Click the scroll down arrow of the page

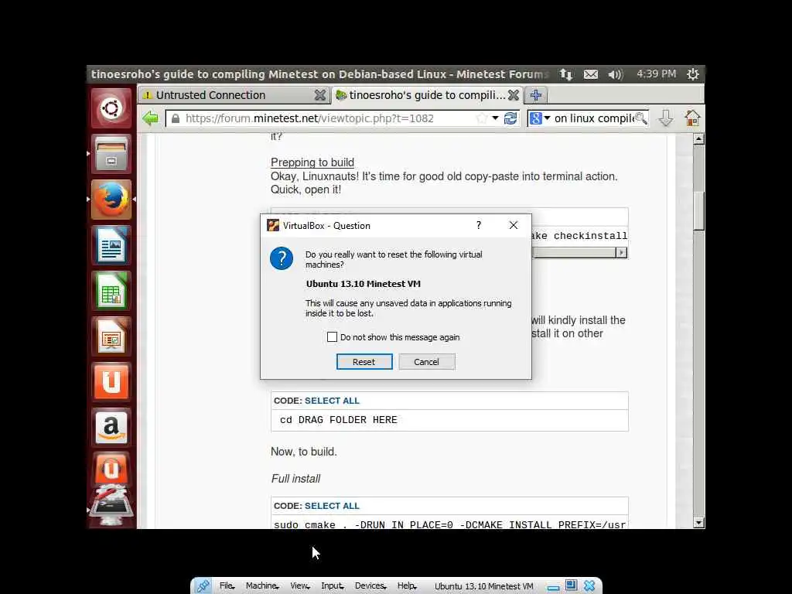[698, 523]
